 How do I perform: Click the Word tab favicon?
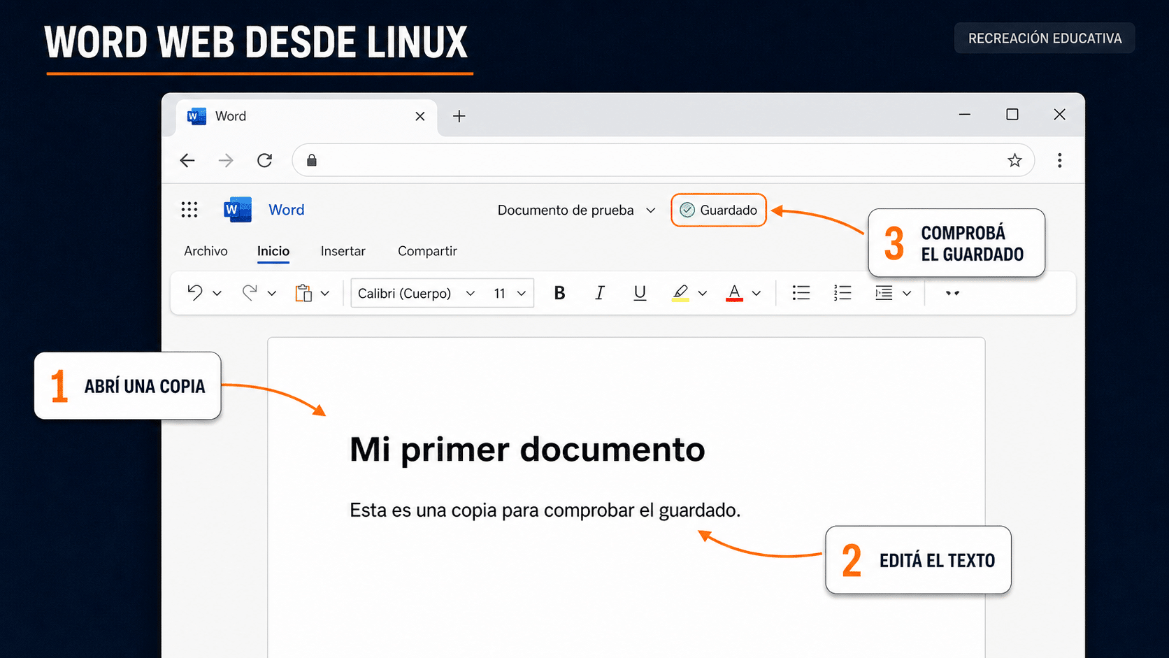(196, 116)
